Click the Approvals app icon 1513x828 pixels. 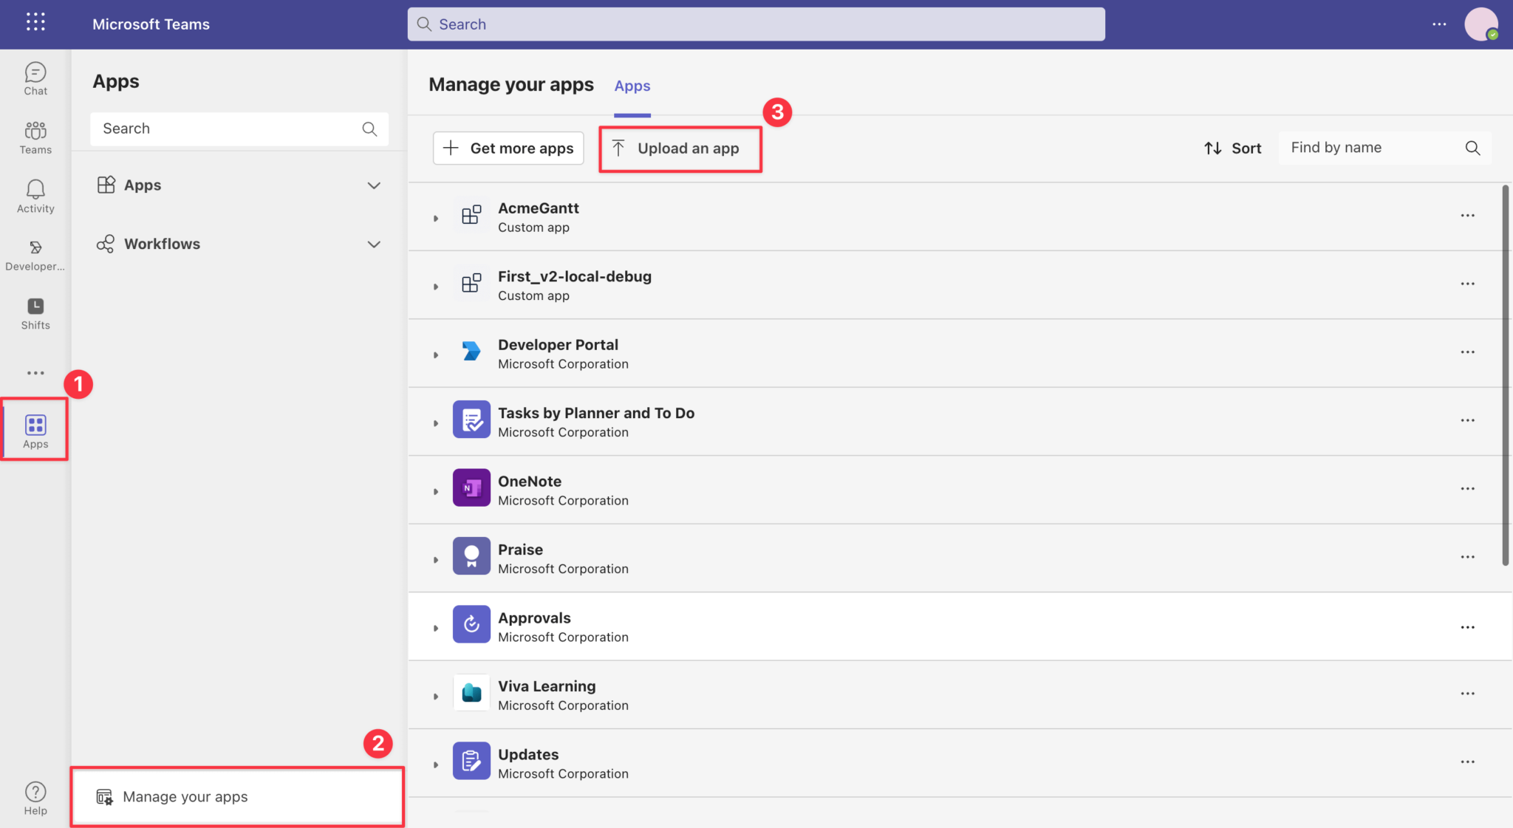point(471,624)
